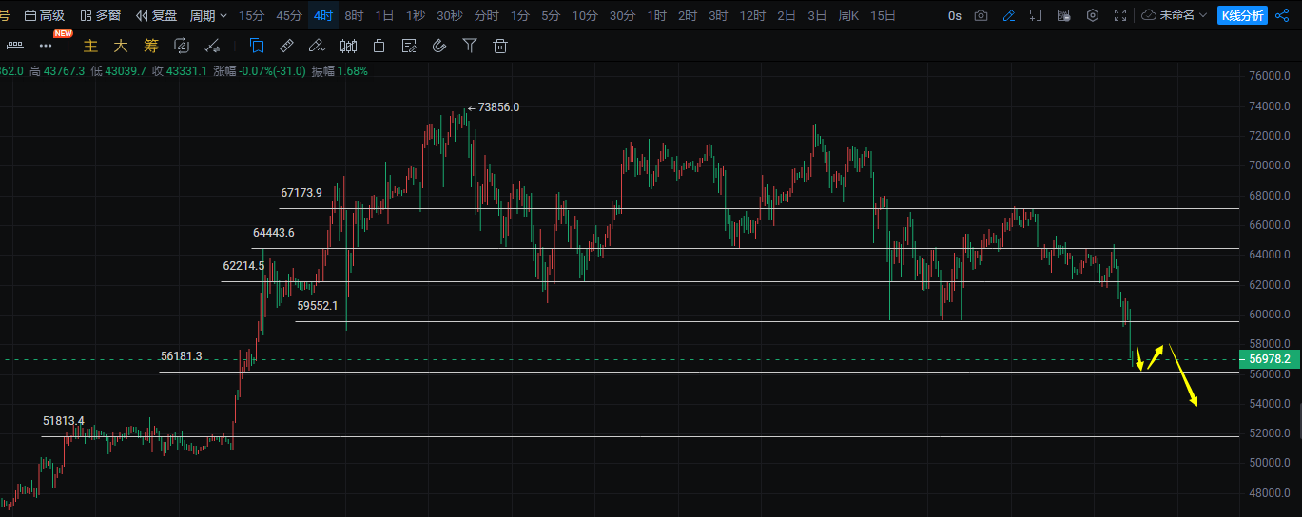Click the screenshot camera icon
The height and width of the screenshot is (517, 1302).
click(981, 15)
